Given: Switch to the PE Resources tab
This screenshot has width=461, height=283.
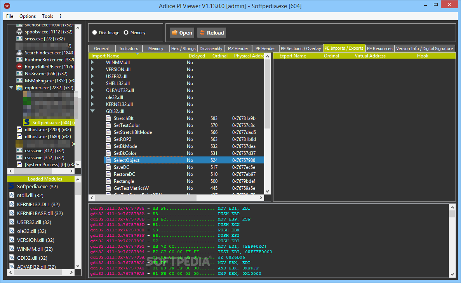Looking at the screenshot, I should (379, 49).
